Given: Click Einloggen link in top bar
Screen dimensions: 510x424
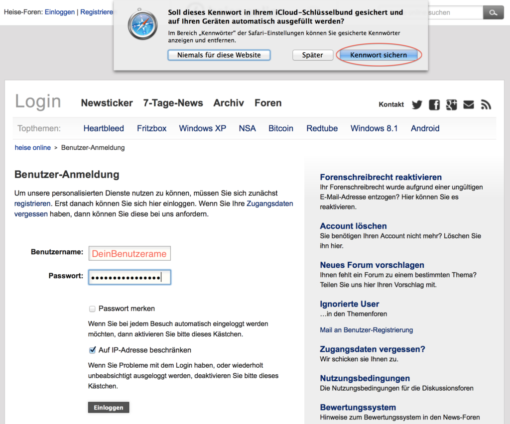Looking at the screenshot, I should [60, 12].
